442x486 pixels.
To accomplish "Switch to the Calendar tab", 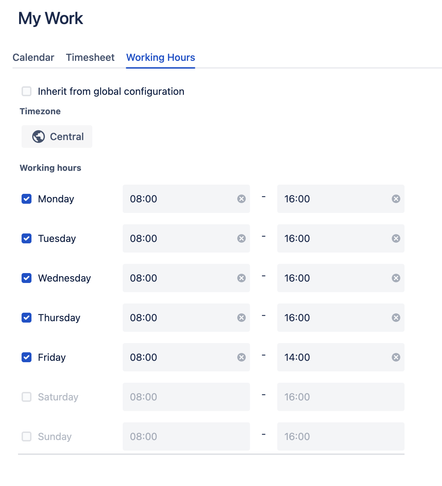I will click(33, 57).
